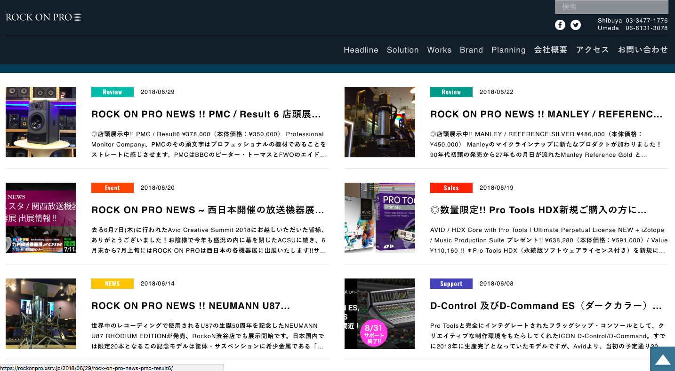Click date 2018/06/08
The width and height of the screenshot is (675, 371).
pos(497,284)
